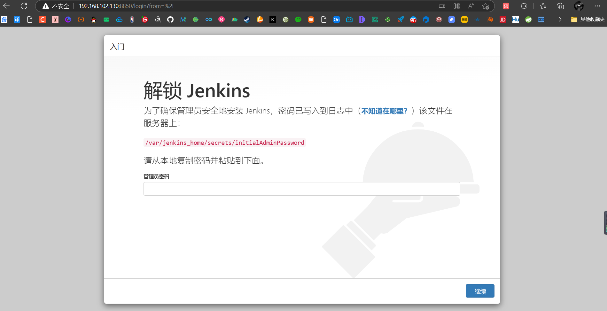Click the 继续 button
Viewport: 607px width, 311px height.
coord(480,291)
